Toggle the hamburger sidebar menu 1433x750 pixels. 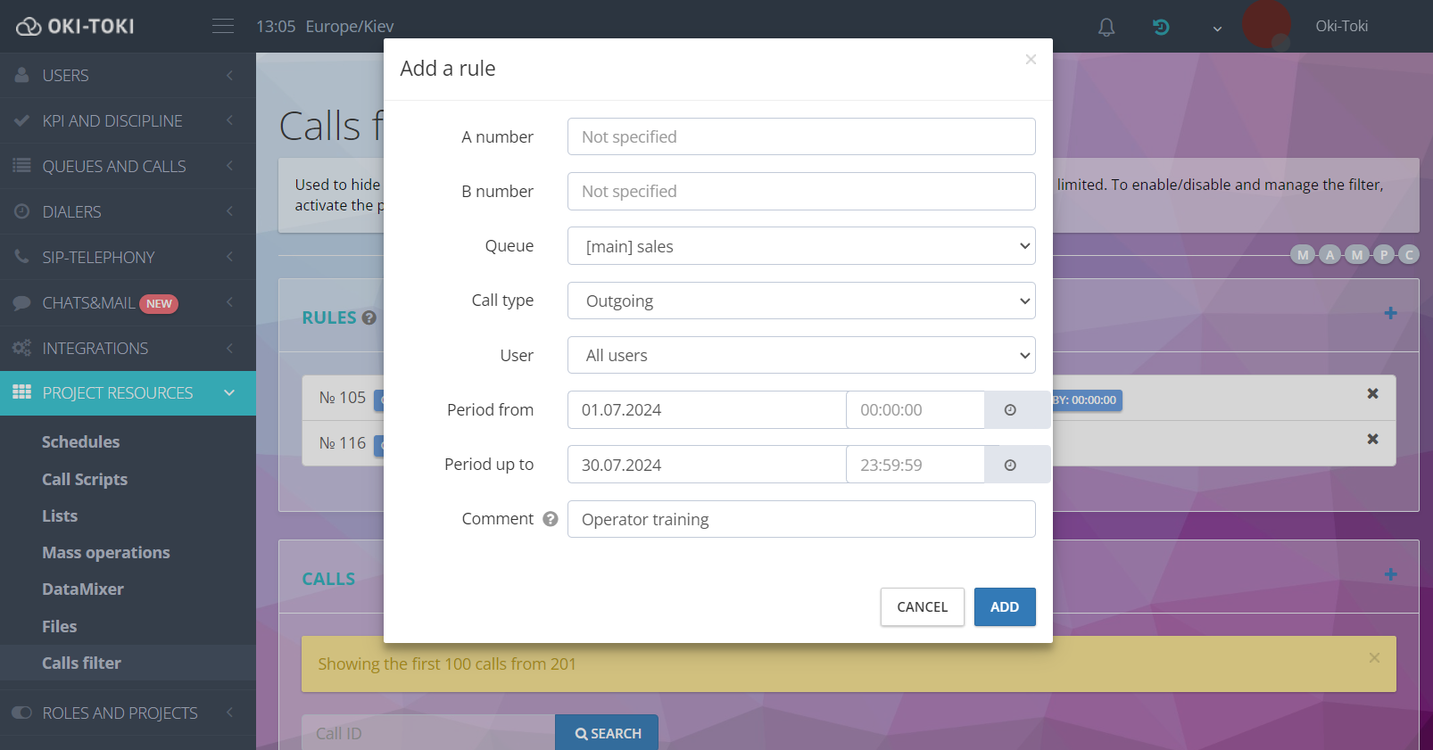[x=223, y=27]
